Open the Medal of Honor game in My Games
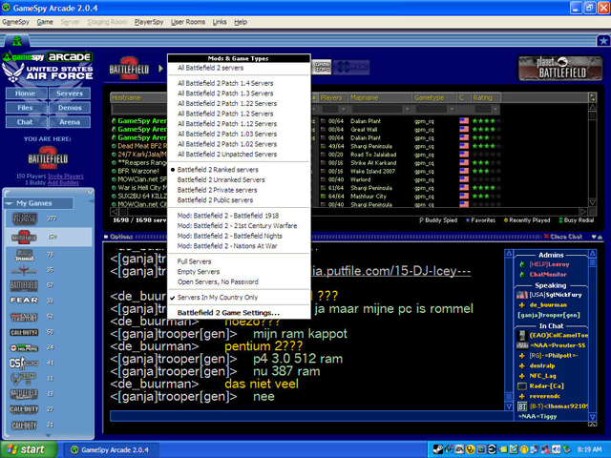 (24, 219)
